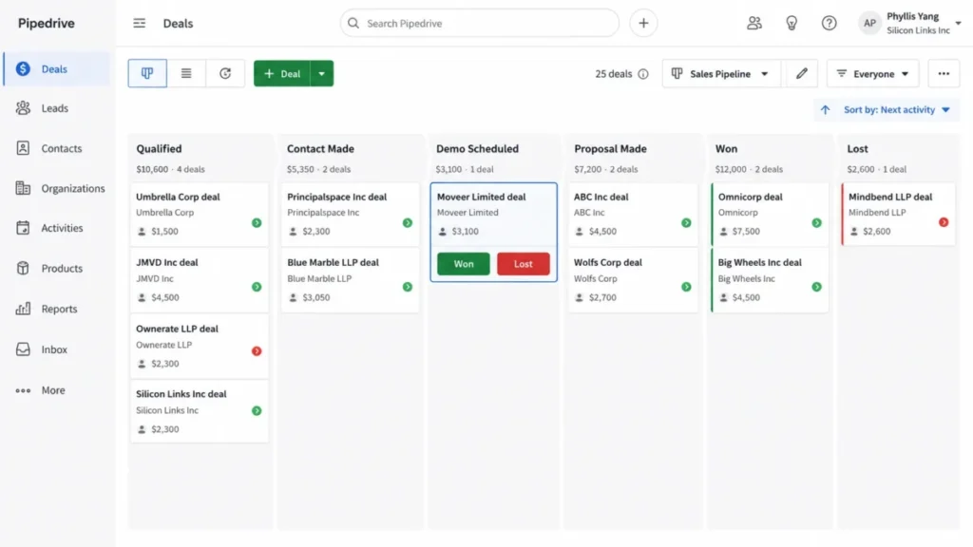Toggle the sort direction arrow
This screenshot has width=973, height=547.
(825, 110)
